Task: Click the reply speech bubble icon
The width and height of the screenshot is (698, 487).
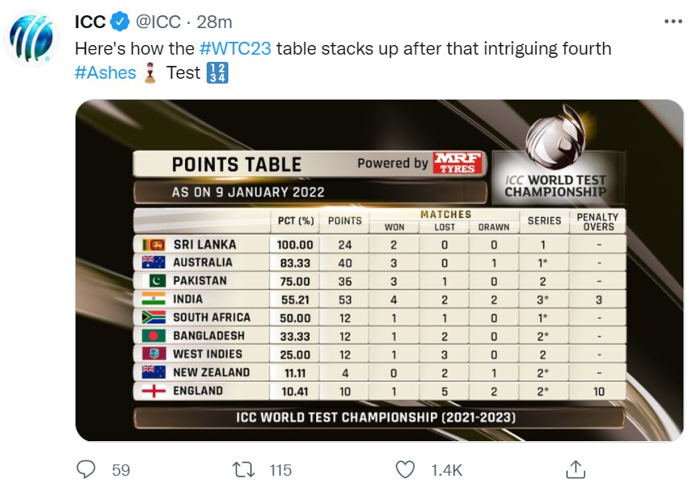Action: [86, 469]
